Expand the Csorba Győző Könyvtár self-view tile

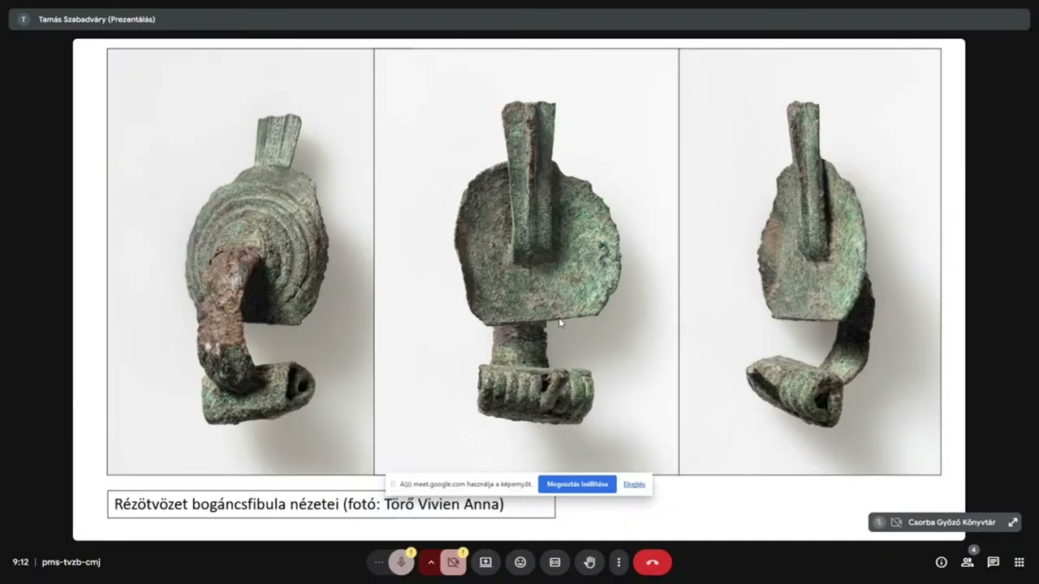(x=1013, y=522)
